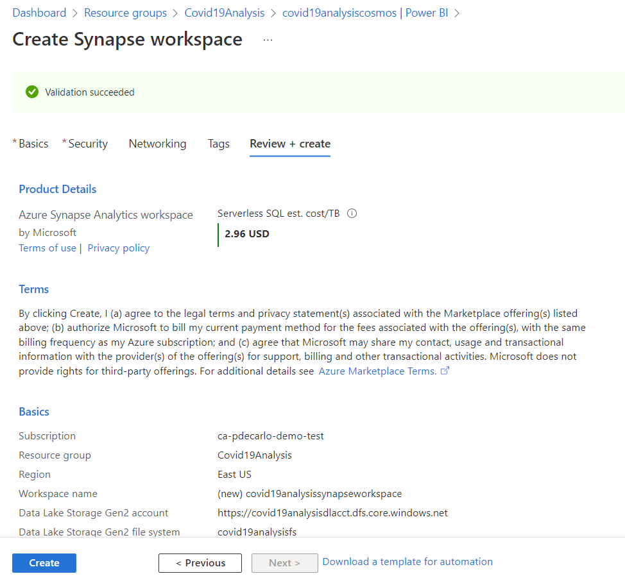Click the Azure Synapse Analytics workspace product name
The image size is (625, 583).
(x=106, y=215)
